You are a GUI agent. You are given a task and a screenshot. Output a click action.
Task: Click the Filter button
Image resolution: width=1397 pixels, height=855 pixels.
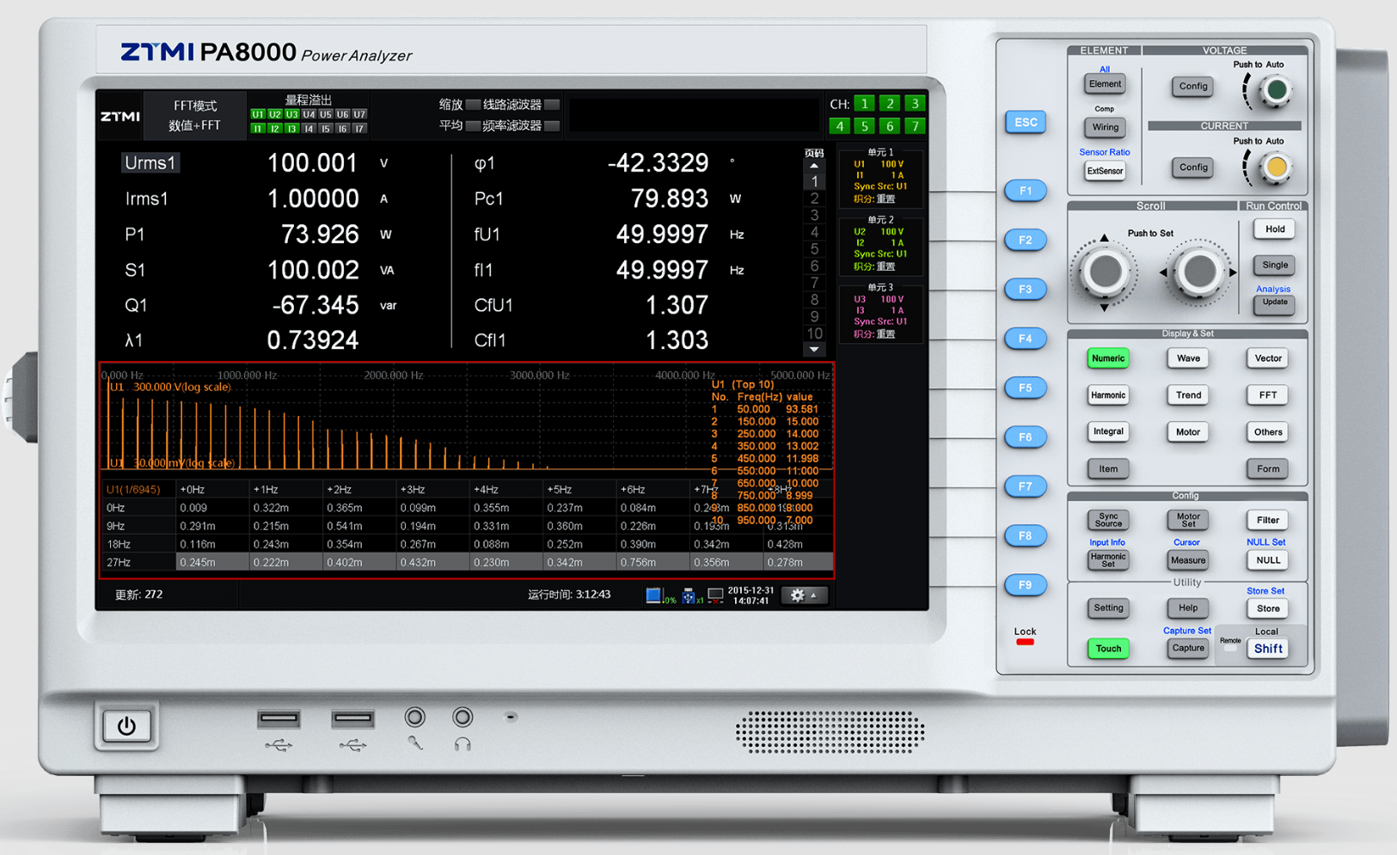tap(1268, 520)
